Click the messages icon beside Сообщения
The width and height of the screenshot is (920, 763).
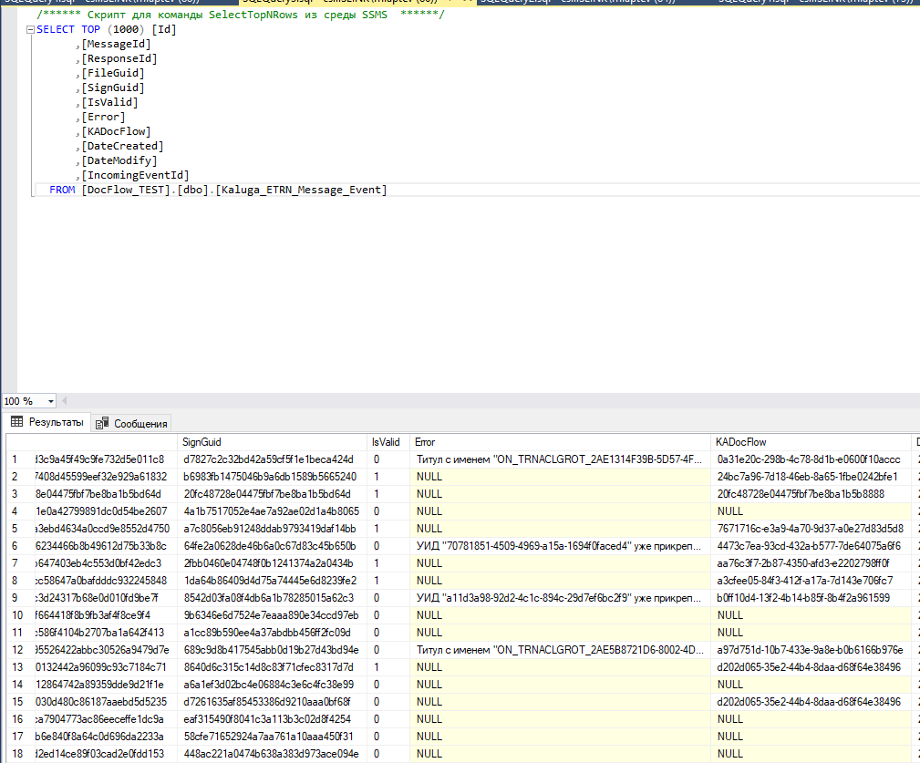[x=102, y=423]
